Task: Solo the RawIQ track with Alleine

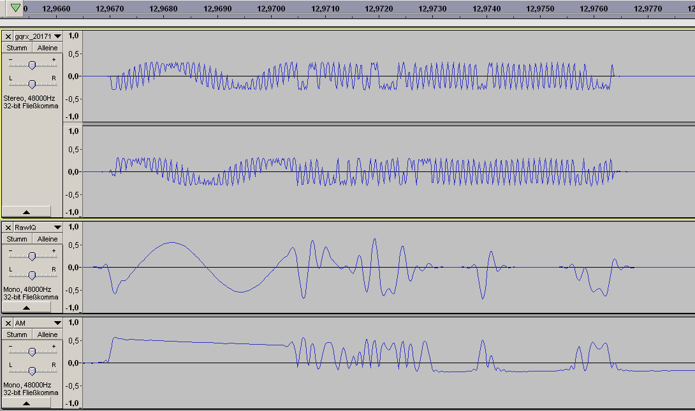Action: click(47, 239)
